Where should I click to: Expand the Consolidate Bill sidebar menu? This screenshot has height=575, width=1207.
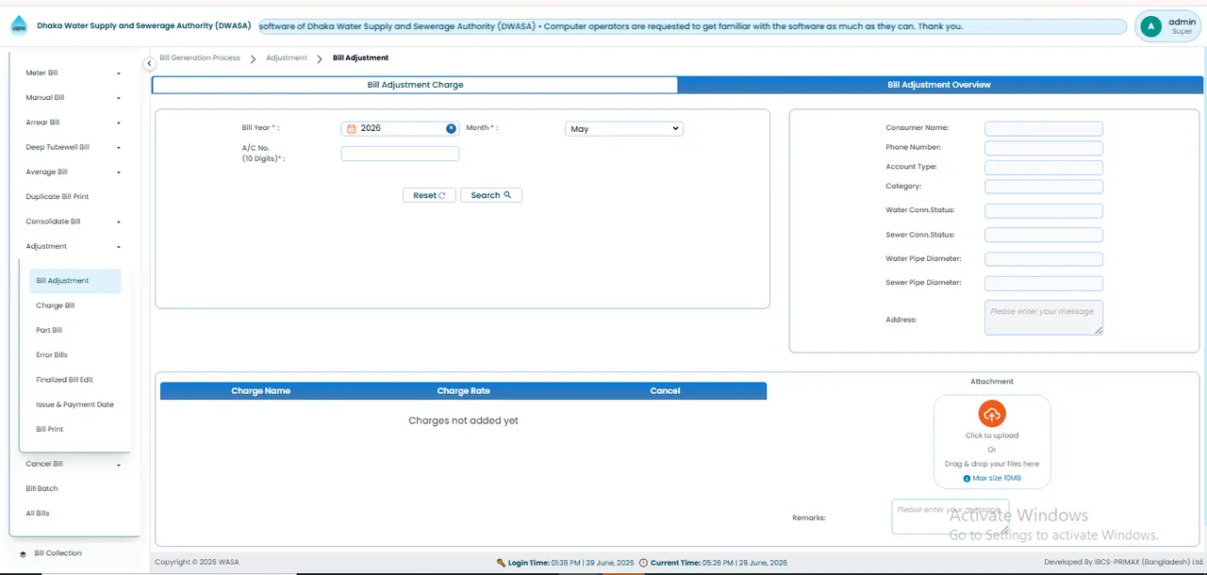[74, 222]
